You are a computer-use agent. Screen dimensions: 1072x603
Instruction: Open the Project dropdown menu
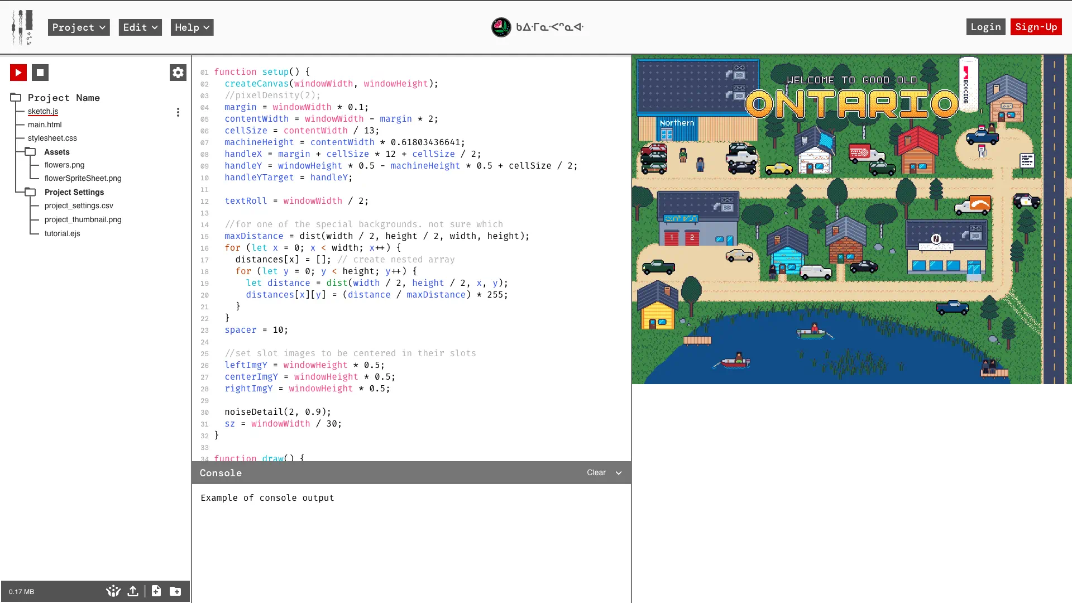[x=78, y=27]
